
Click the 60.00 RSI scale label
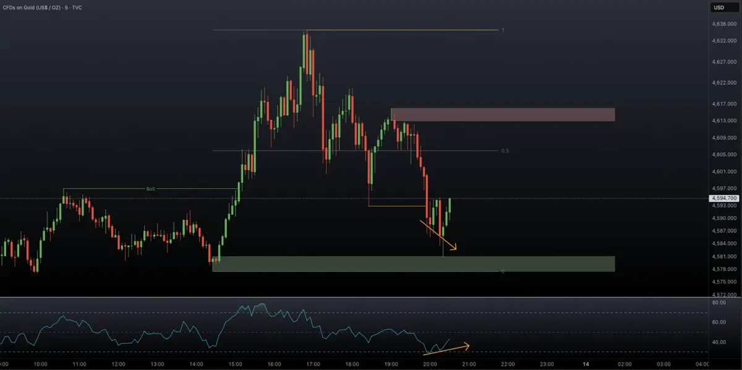(719, 322)
